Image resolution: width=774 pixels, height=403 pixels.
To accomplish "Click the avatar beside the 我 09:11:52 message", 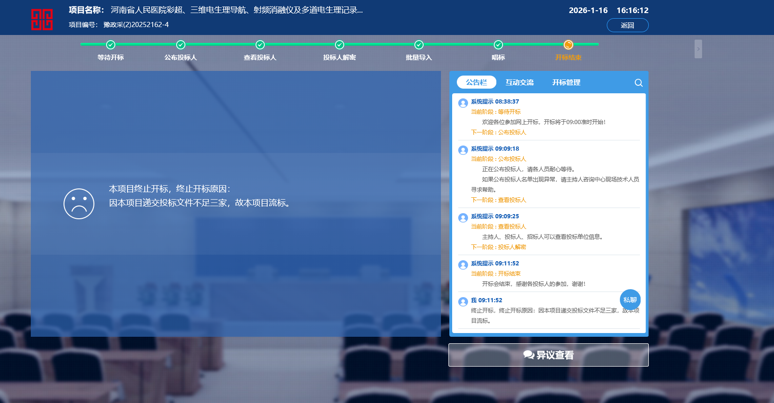I will pyautogui.click(x=463, y=302).
